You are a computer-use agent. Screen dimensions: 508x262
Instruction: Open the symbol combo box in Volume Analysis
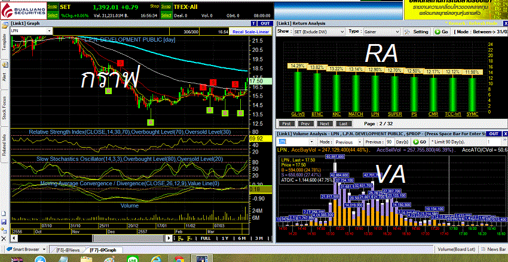[x=296, y=142]
